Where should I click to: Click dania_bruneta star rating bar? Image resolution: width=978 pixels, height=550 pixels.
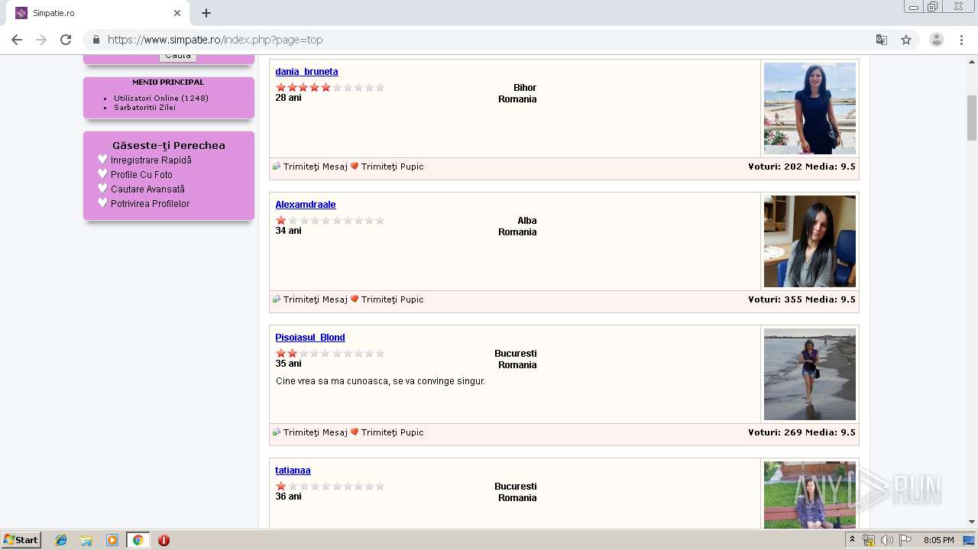click(330, 87)
